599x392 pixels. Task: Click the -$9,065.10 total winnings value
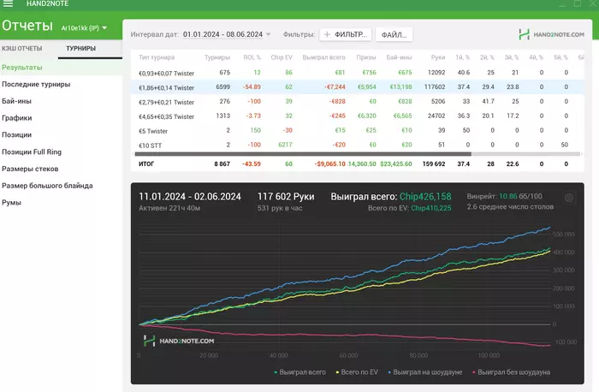[x=329, y=164]
